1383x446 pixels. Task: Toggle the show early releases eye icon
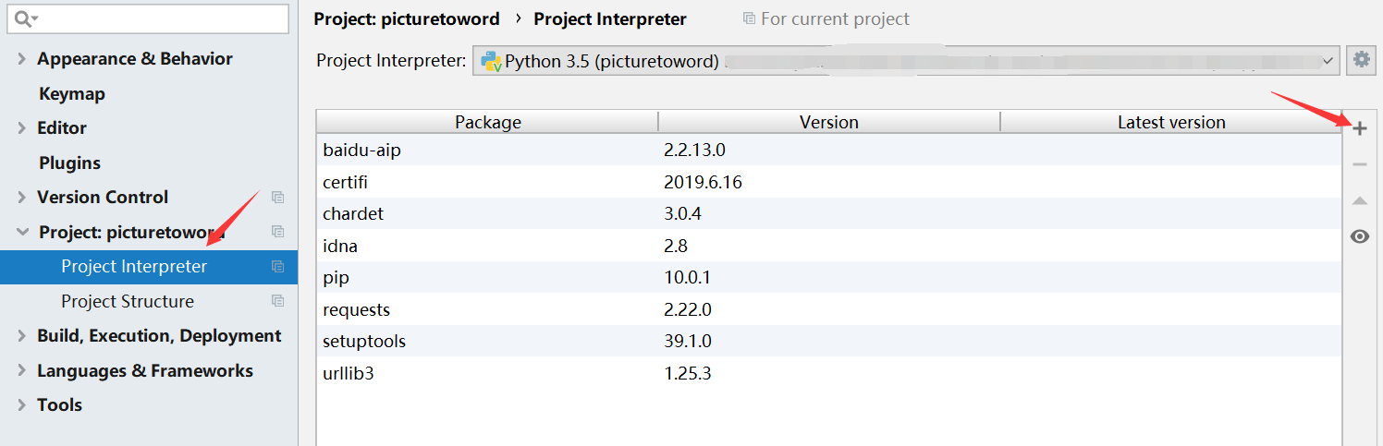pos(1359,236)
